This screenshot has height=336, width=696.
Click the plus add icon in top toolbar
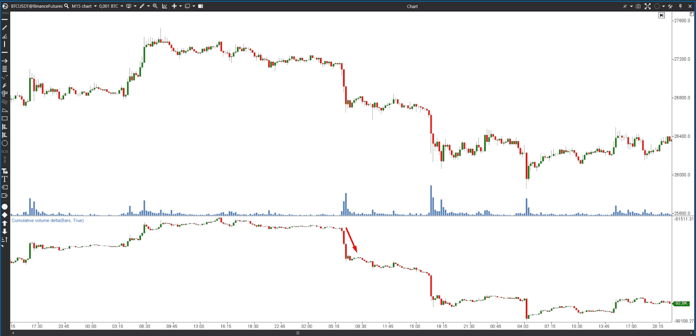(x=174, y=6)
